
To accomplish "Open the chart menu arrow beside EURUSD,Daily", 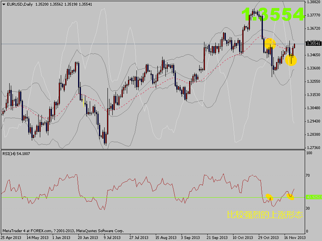I will 4,4.
